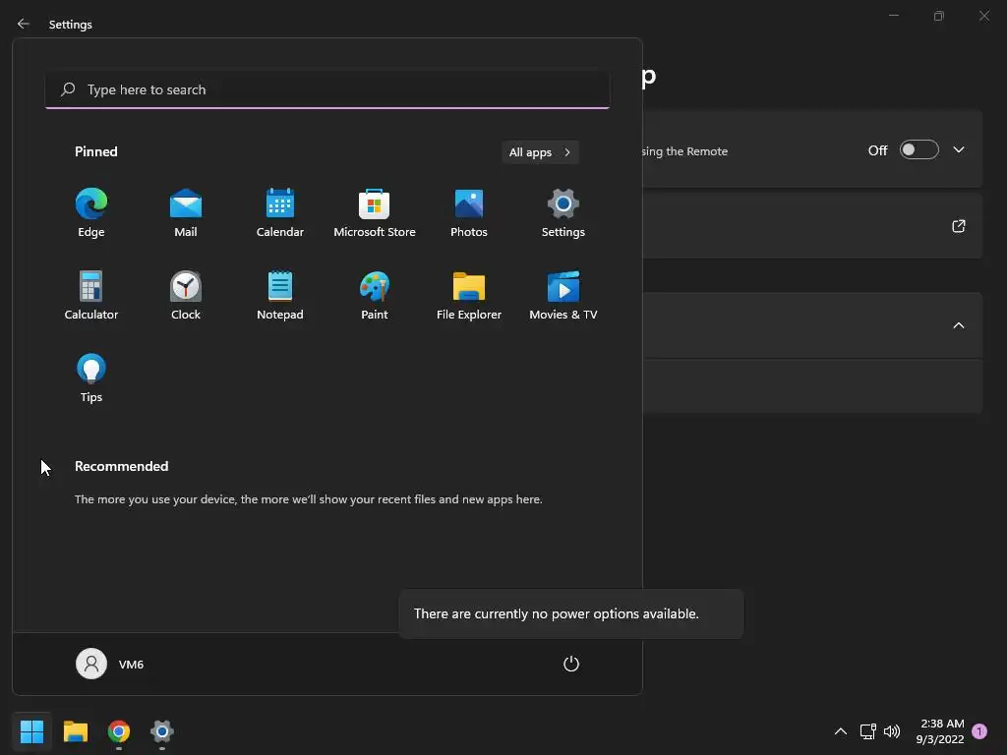
Task: Show all apps list
Action: click(540, 152)
